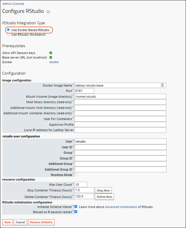This screenshot has height=228, width=186.
Task: Click the Host library directory field
Action: click(120, 102)
